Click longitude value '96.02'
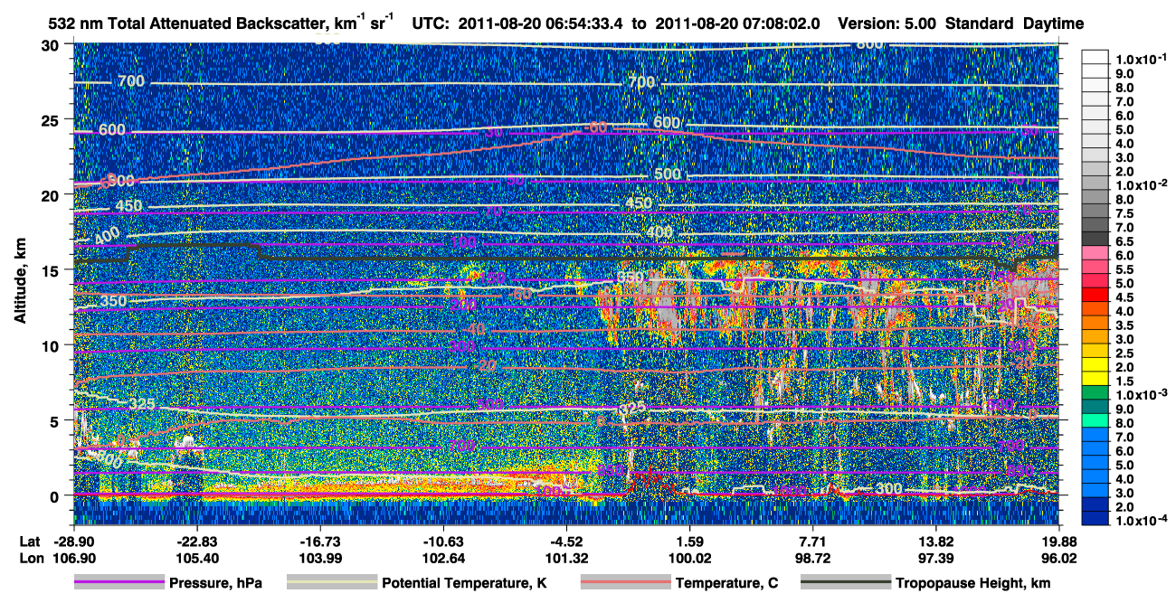Viewport: 1176px width, 603px height. point(1058,558)
